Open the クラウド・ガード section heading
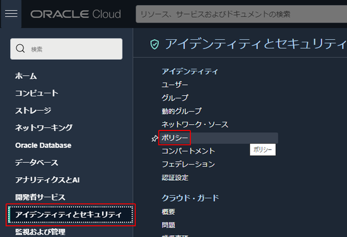Image resolution: width=347 pixels, height=237 pixels. (x=190, y=198)
